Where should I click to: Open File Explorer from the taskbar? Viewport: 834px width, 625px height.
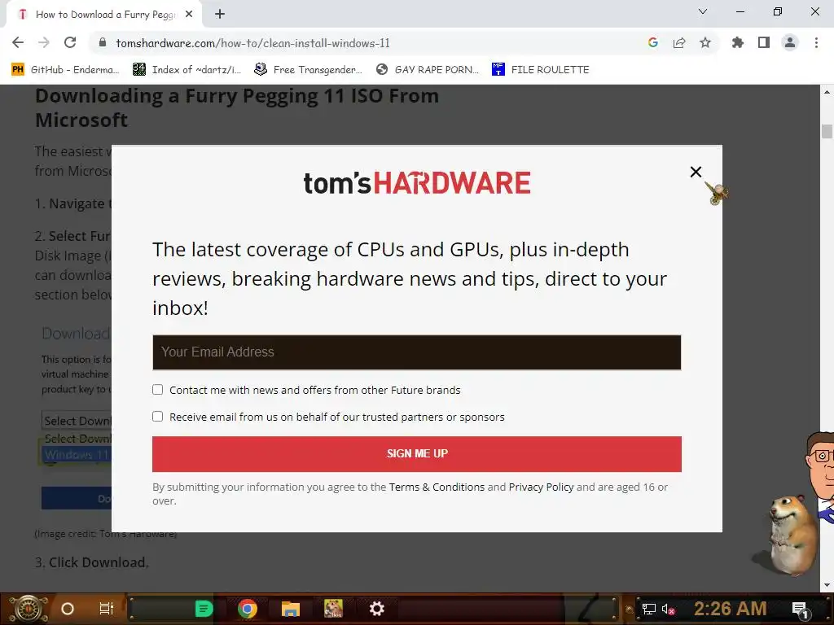(291, 609)
